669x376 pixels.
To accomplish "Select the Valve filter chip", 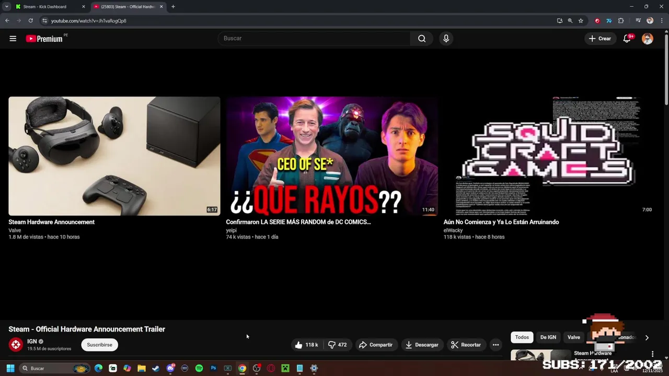I will (x=574, y=337).
